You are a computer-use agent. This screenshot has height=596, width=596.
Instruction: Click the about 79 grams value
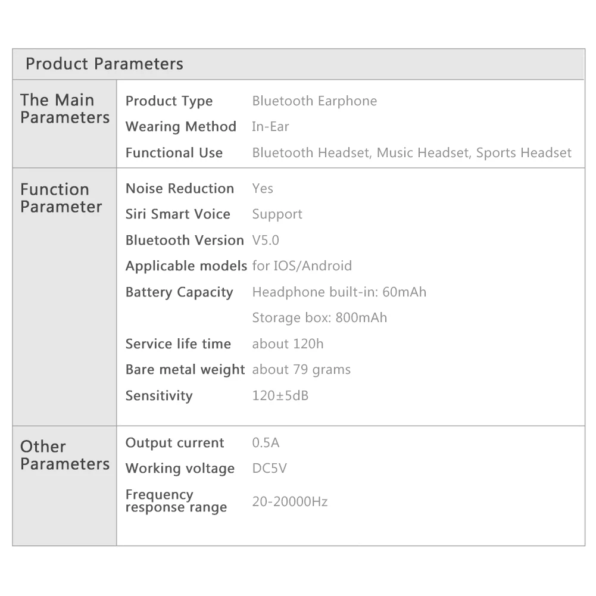(301, 370)
